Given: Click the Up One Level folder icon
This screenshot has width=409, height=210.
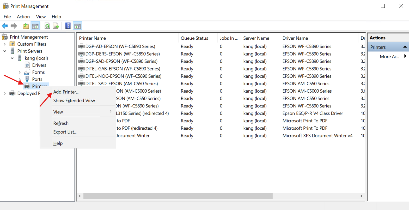Looking at the screenshot, I should 26,26.
